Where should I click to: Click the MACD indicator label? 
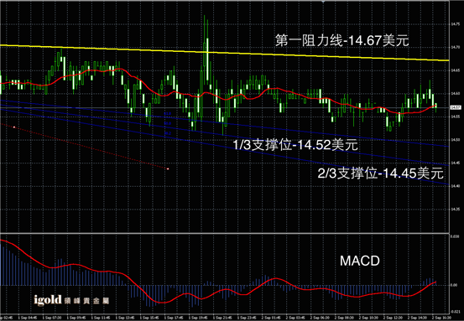(x=360, y=261)
